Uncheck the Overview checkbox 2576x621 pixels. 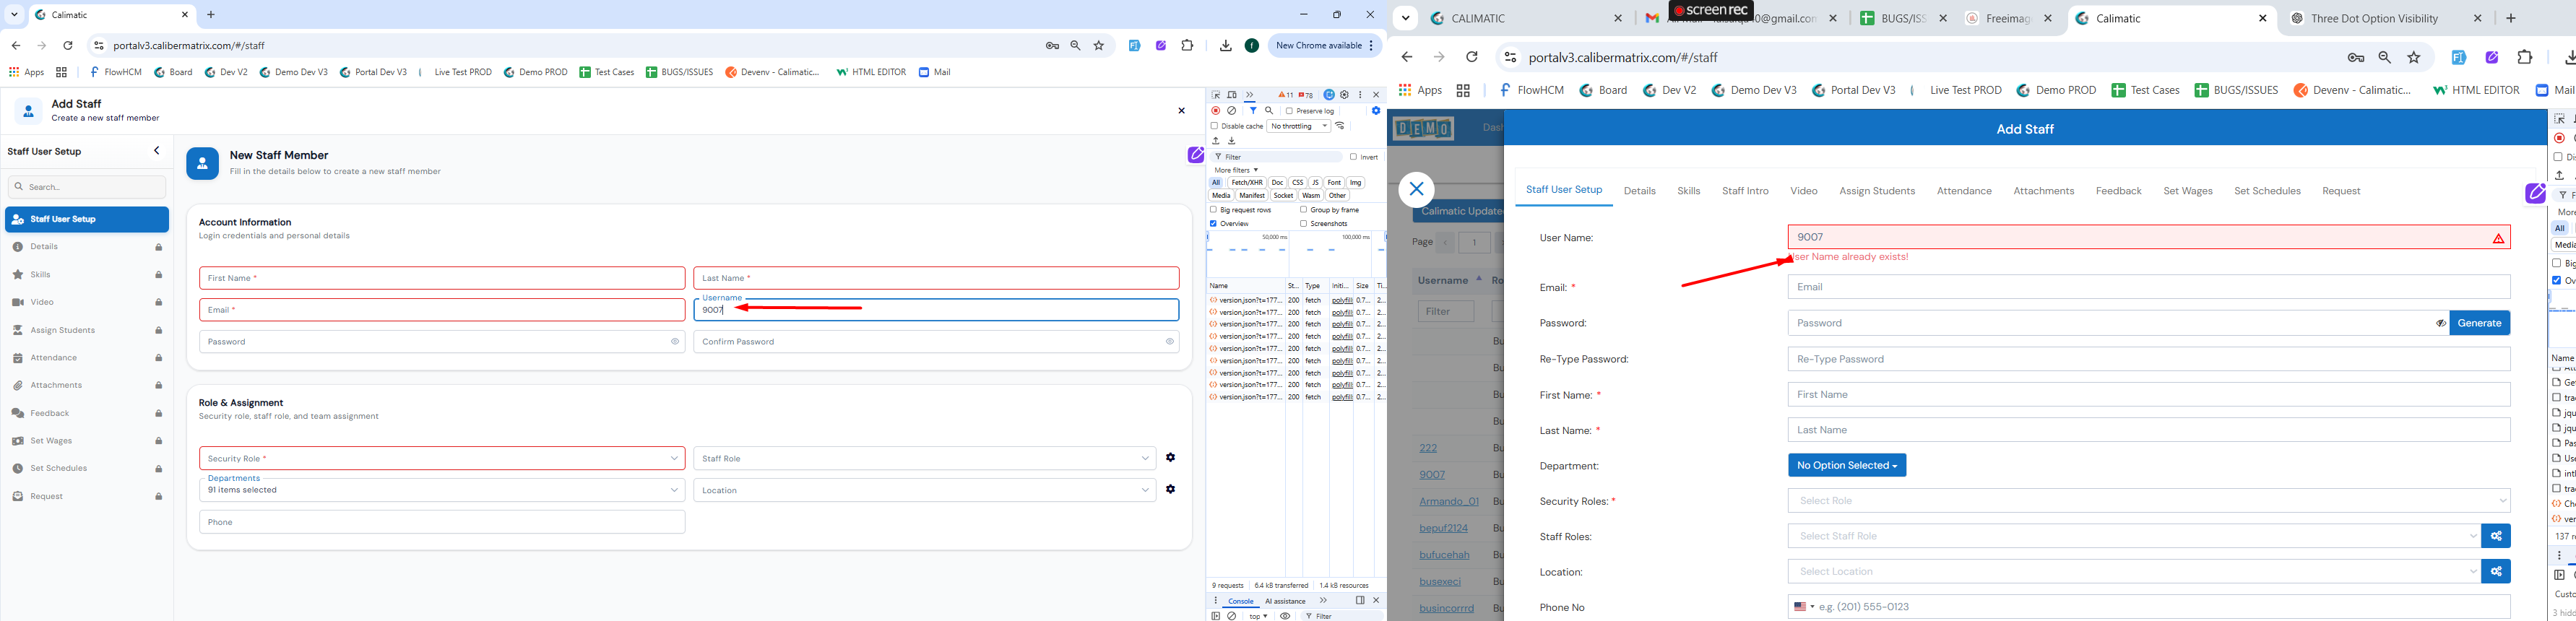(1214, 224)
